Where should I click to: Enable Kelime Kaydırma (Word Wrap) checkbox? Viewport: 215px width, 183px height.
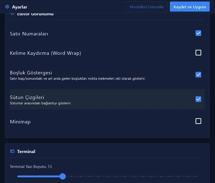pos(198,53)
